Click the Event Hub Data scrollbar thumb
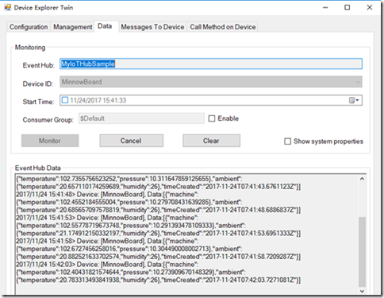The height and width of the screenshot is (298, 384). coord(362,252)
